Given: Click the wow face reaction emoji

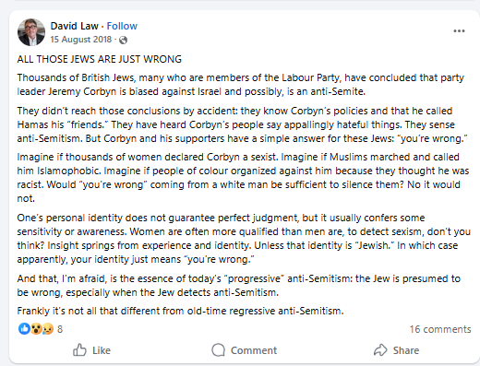Looking at the screenshot, I should [x=36, y=329].
